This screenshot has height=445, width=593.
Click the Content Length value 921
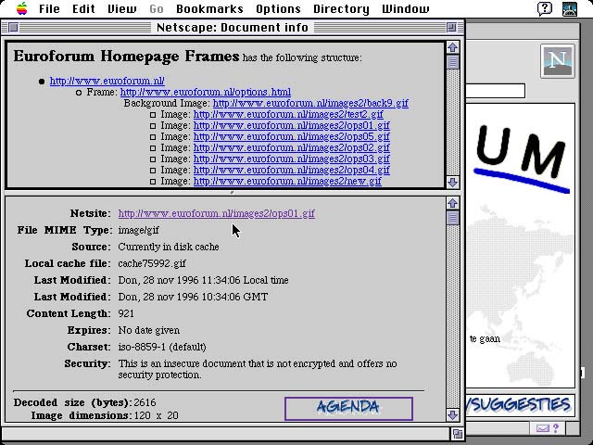pos(126,313)
